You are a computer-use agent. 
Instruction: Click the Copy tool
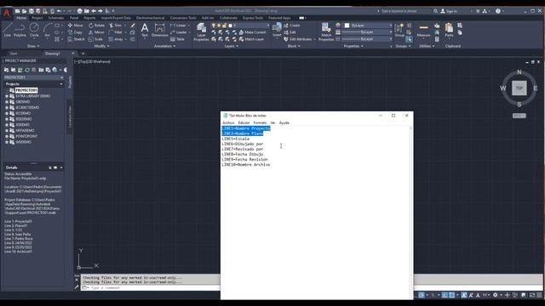tap(75, 32)
